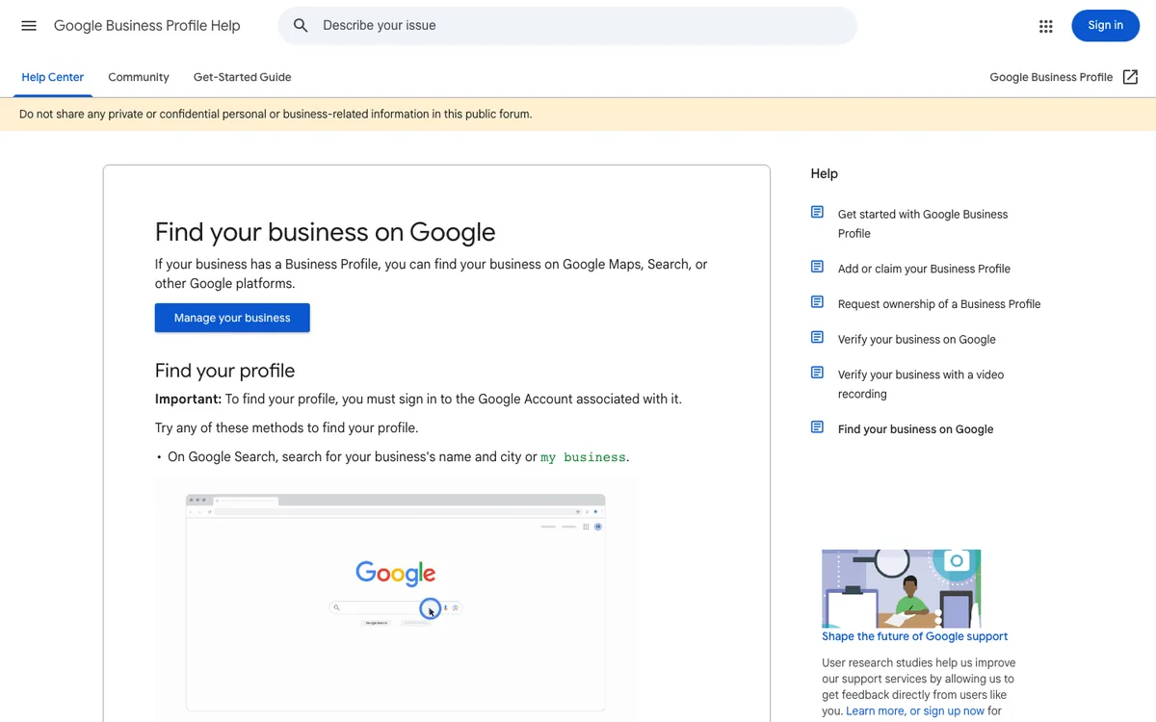Click the green my business code text

(x=583, y=457)
